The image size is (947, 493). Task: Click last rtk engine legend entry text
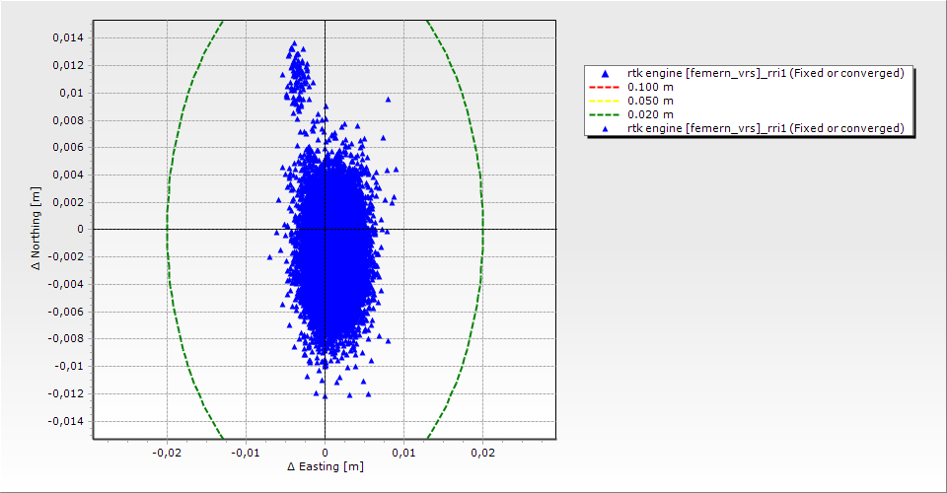[765, 128]
